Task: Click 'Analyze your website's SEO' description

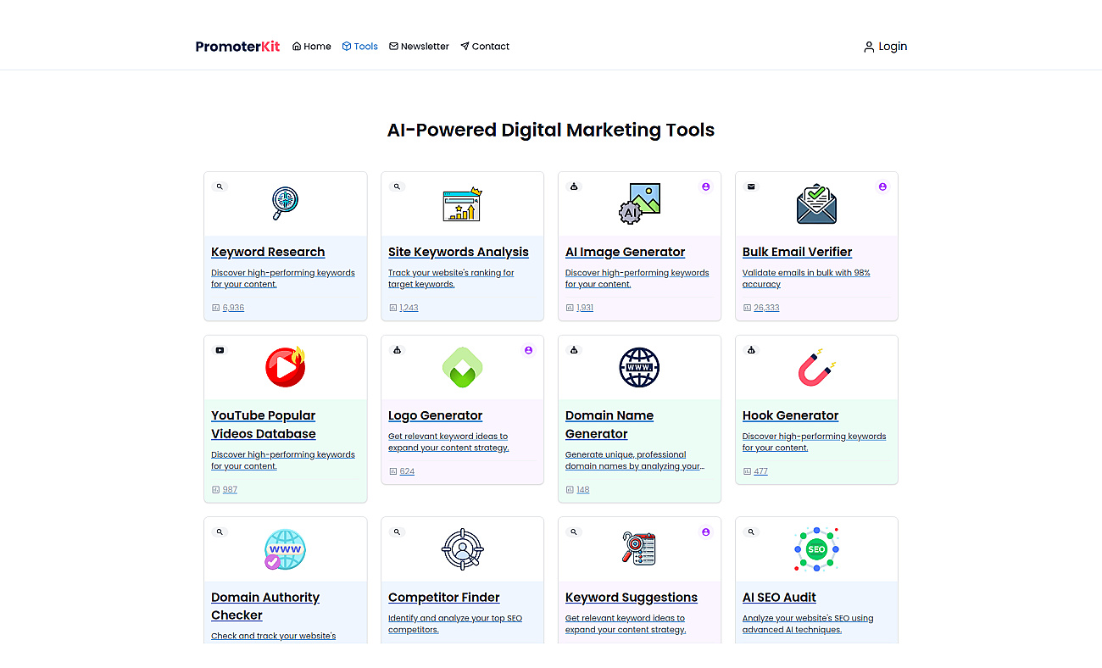Action: 808,624
